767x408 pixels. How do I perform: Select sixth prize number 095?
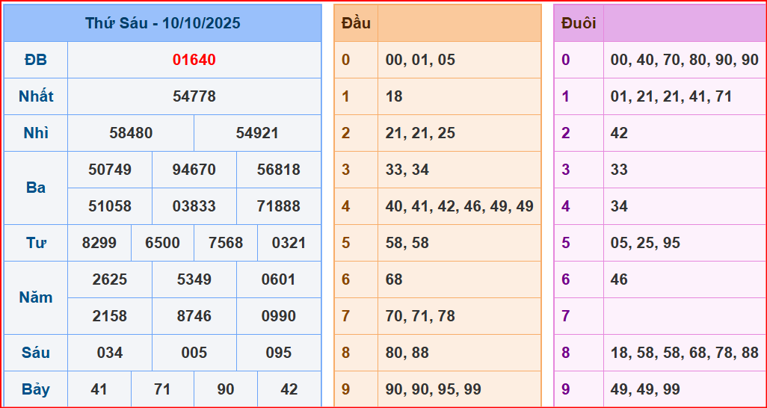279,353
